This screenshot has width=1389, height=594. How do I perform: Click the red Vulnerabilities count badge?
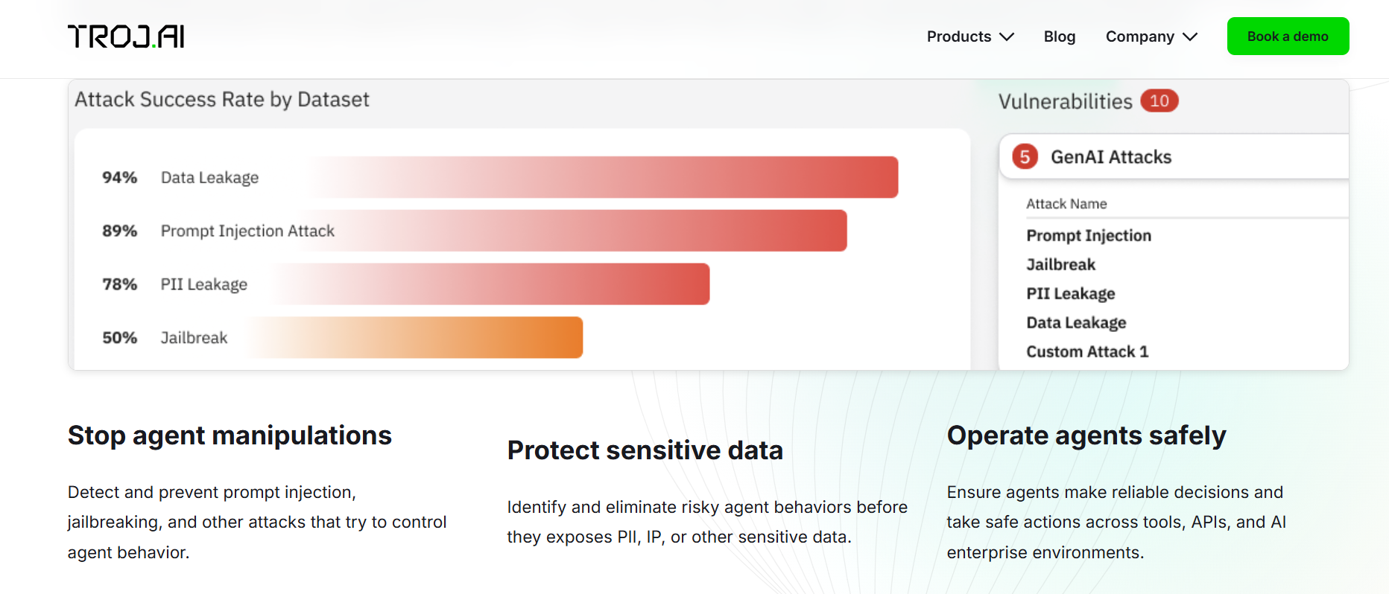coord(1159,100)
